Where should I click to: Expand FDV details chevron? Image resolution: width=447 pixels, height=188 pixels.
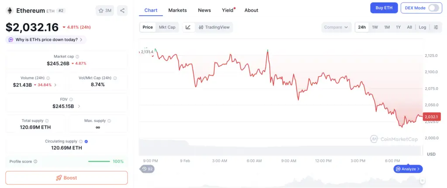click(x=79, y=106)
